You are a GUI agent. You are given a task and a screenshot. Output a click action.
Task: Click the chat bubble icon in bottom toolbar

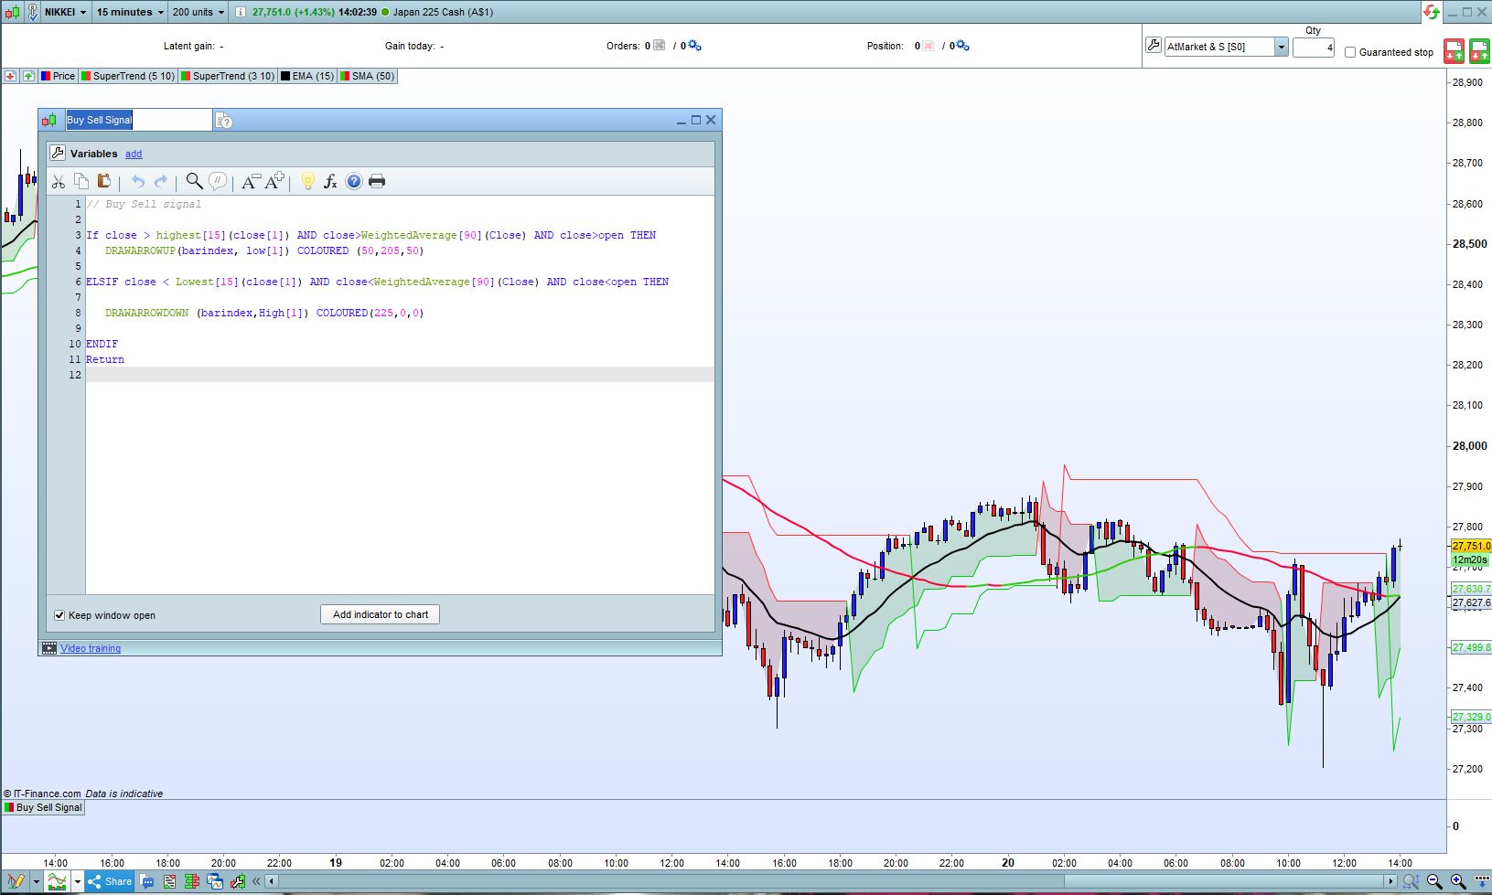[147, 881]
